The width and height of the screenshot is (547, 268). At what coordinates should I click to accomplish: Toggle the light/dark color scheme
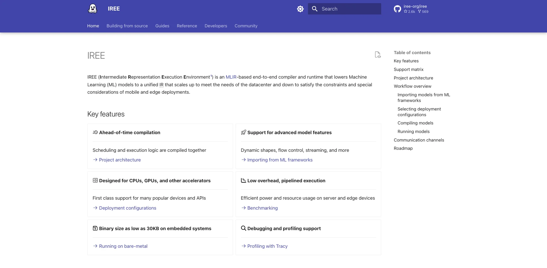[x=300, y=9]
